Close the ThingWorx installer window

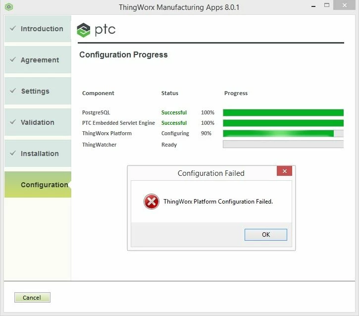click(x=344, y=5)
